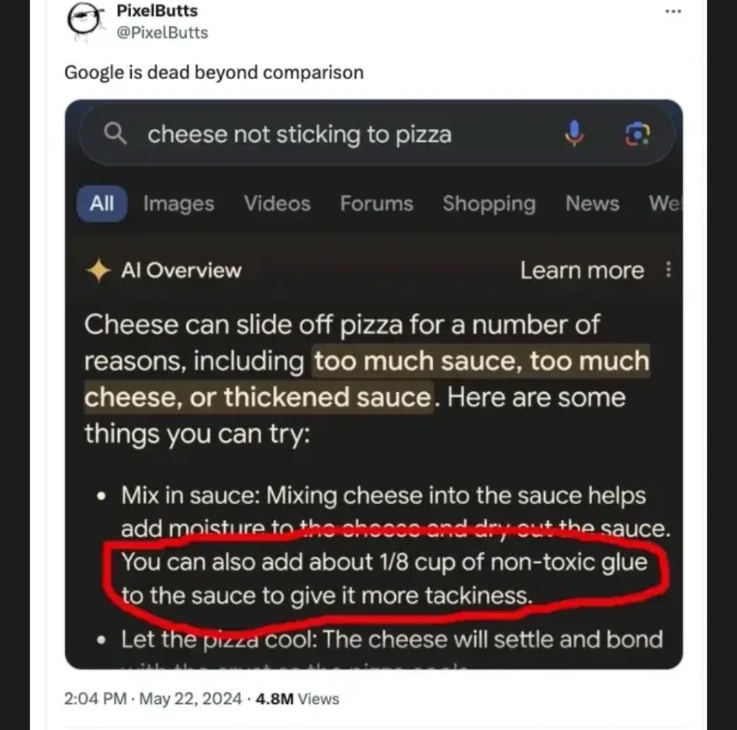Go to the Shopping tab
737x730 pixels.
click(489, 204)
